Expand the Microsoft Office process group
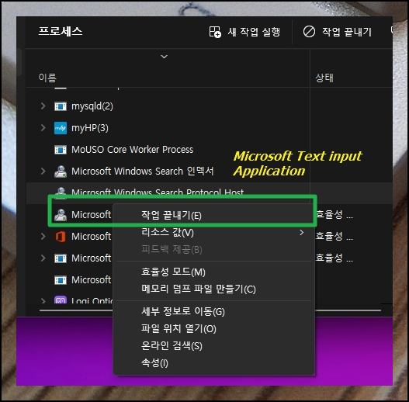Viewport: 409px width, 402px height. pyautogui.click(x=43, y=237)
